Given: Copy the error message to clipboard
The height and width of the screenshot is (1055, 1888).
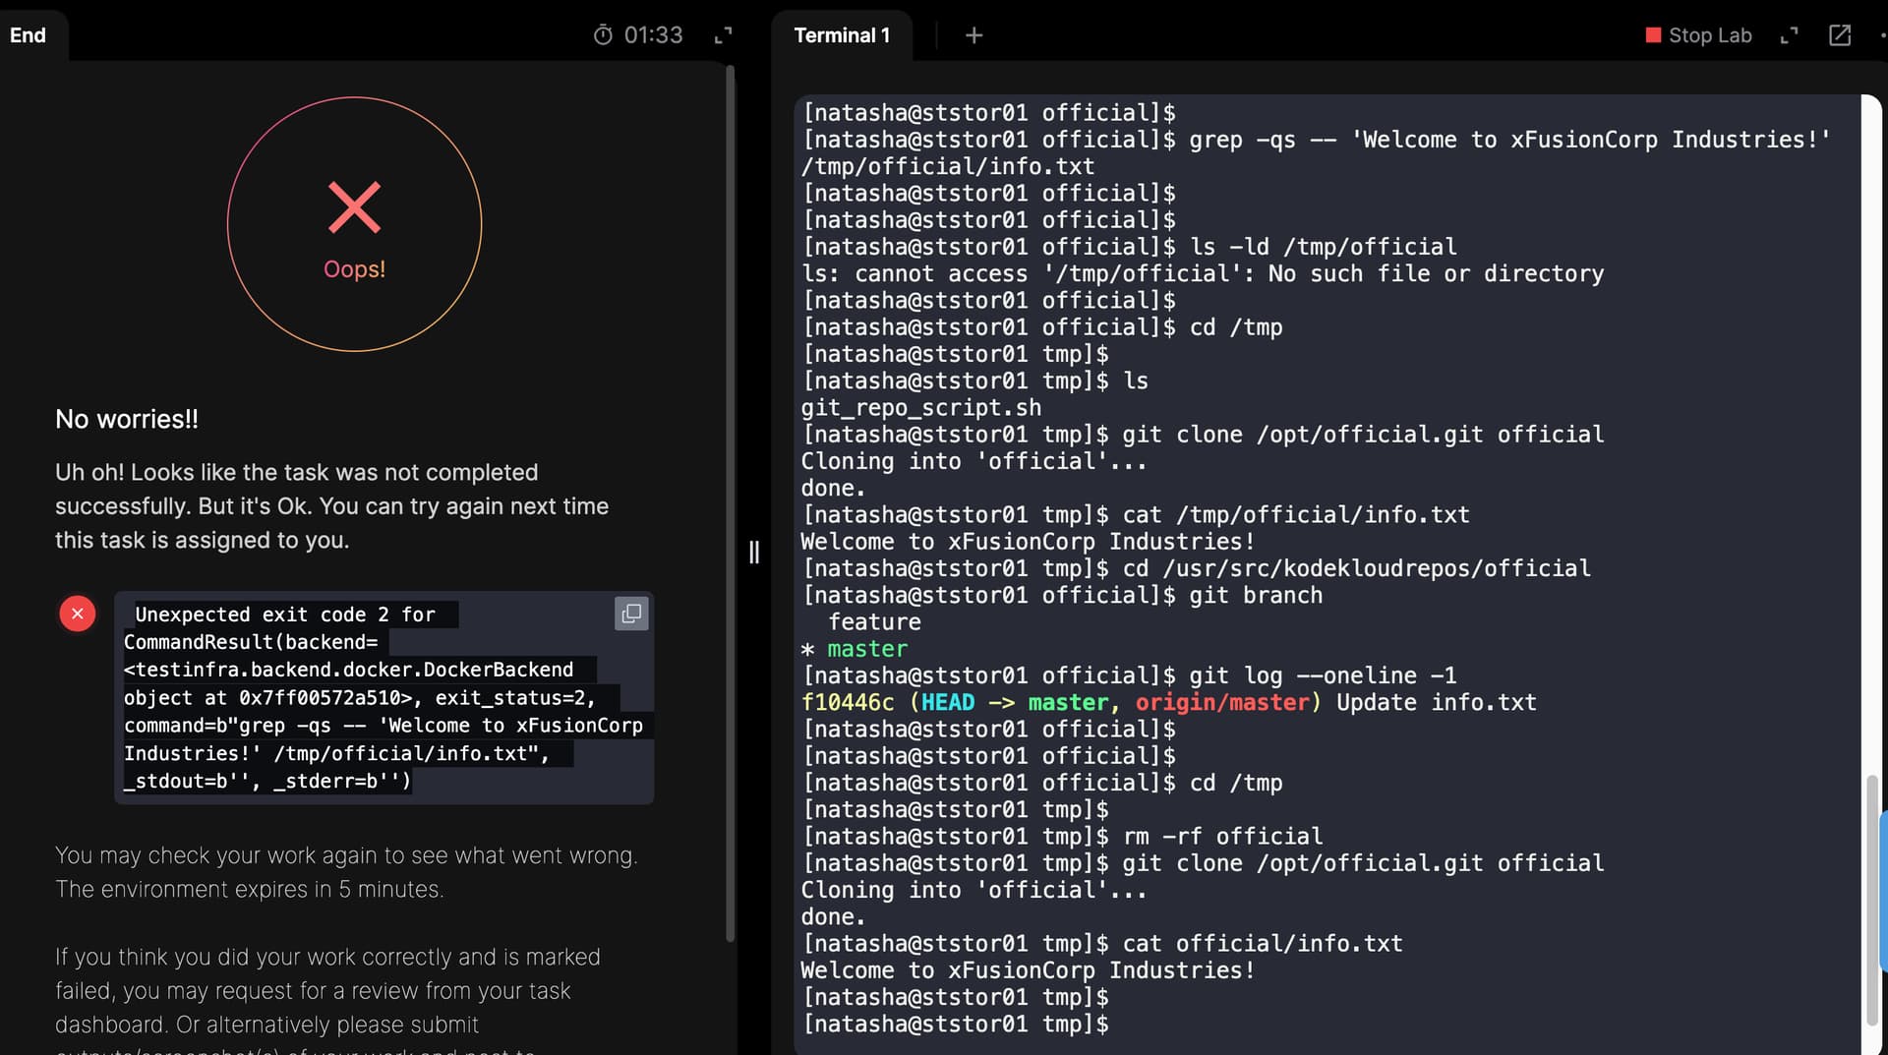Looking at the screenshot, I should pos(631,614).
